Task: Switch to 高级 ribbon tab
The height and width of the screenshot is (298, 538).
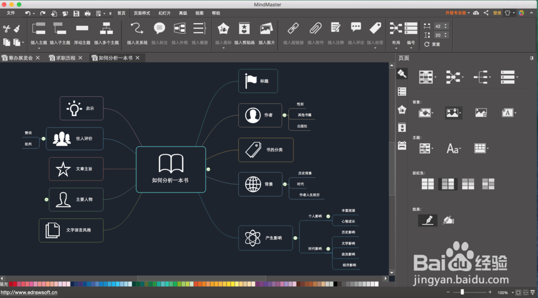Action: pyautogui.click(x=183, y=13)
